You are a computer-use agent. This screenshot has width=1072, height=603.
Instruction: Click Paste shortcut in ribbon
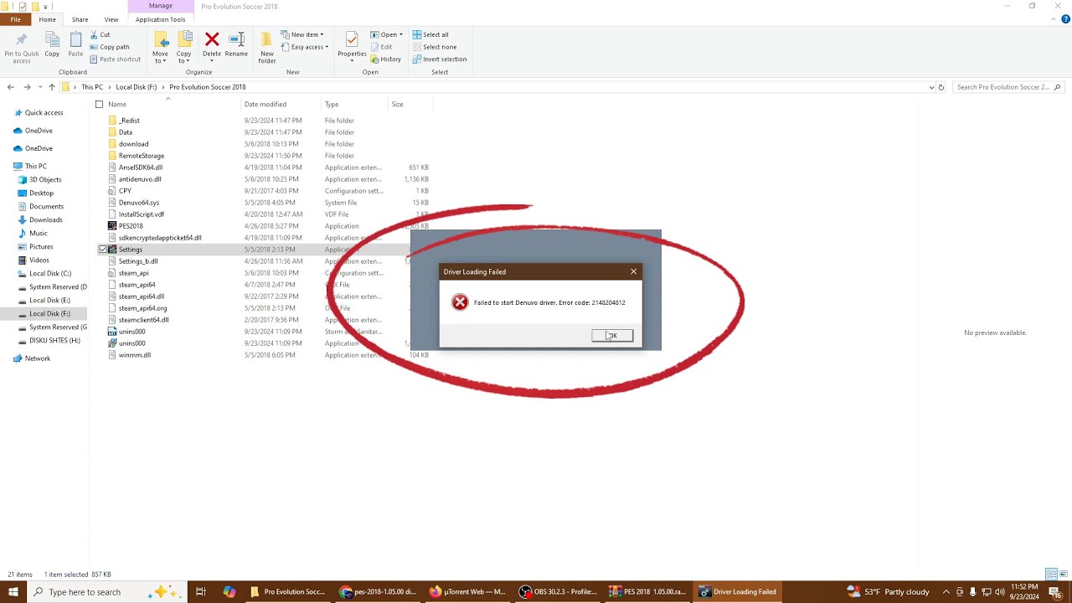pyautogui.click(x=115, y=59)
